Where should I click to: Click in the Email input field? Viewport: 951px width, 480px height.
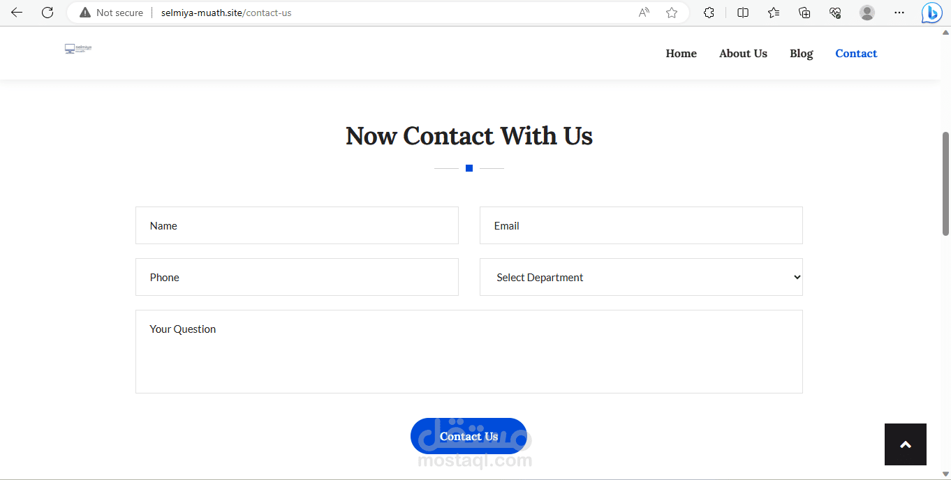coord(641,225)
